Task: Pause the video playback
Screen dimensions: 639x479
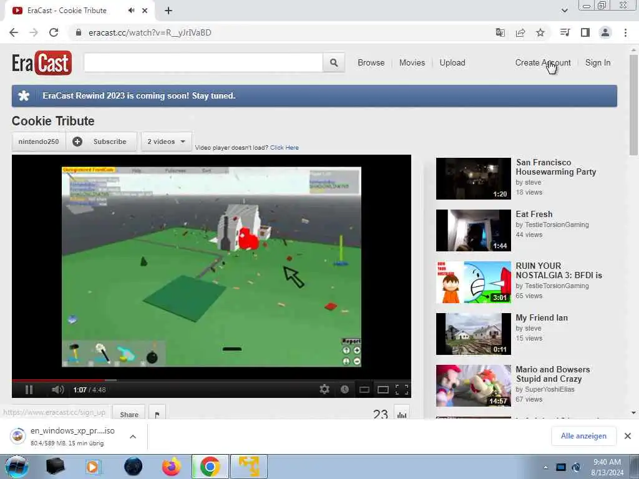Action: coord(29,390)
